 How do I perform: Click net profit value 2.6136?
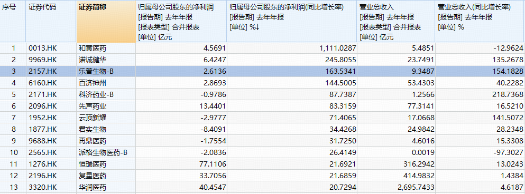pyautogui.click(x=215, y=72)
